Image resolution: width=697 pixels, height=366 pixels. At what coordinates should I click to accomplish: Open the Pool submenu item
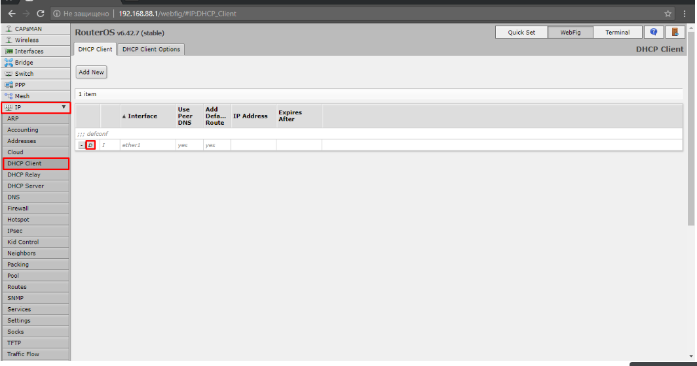(35, 276)
